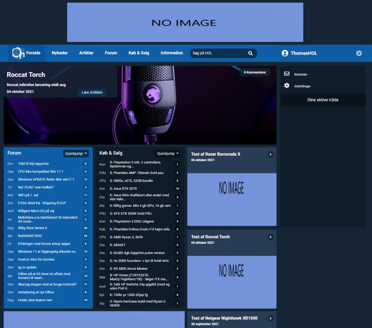Open the Forum menu item
The width and height of the screenshot is (372, 328).
click(111, 53)
